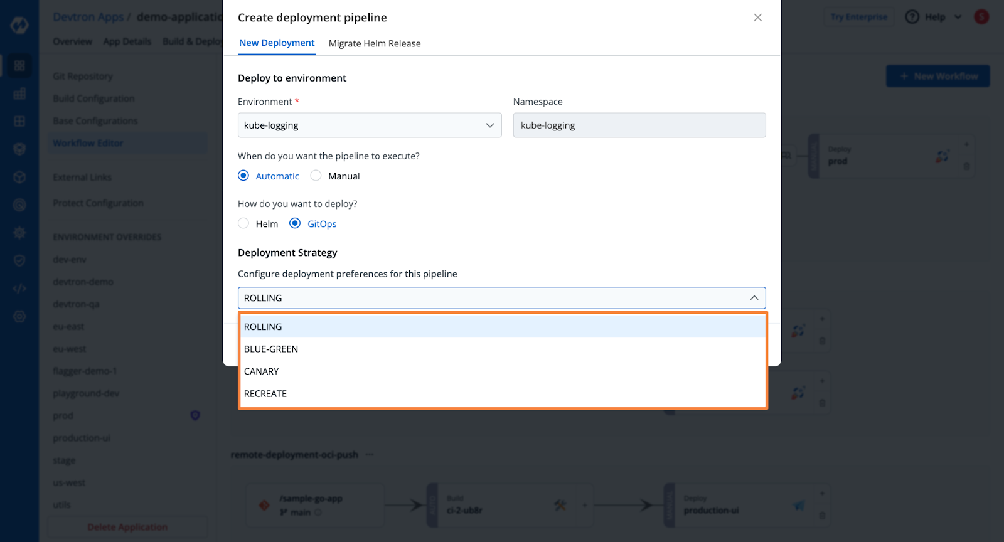Pick BLUE-GREEN from strategy list
The image size is (1004, 542).
[503, 349]
